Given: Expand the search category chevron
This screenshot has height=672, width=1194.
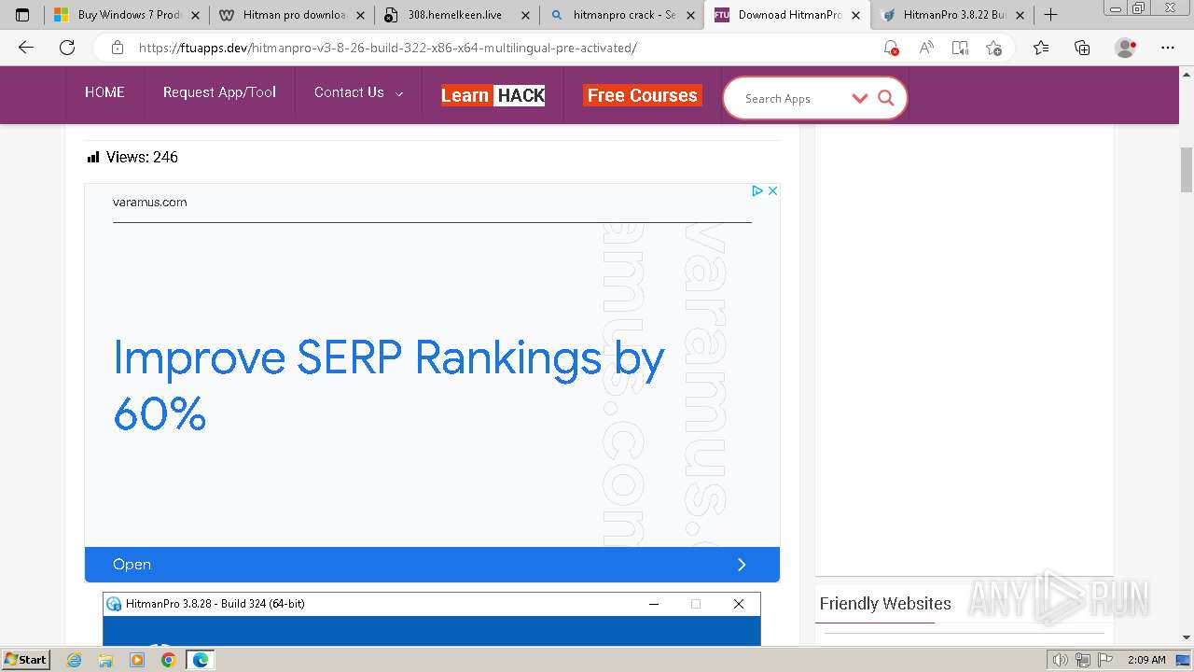Looking at the screenshot, I should click(860, 98).
